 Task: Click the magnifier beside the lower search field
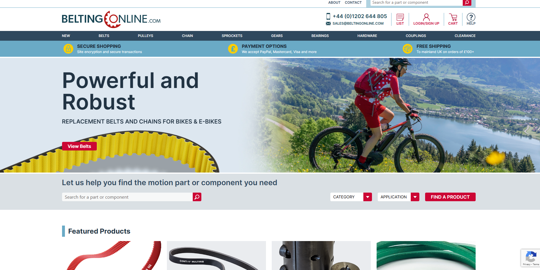coord(197,197)
